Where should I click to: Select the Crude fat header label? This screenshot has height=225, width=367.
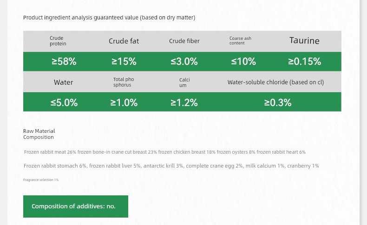124,41
